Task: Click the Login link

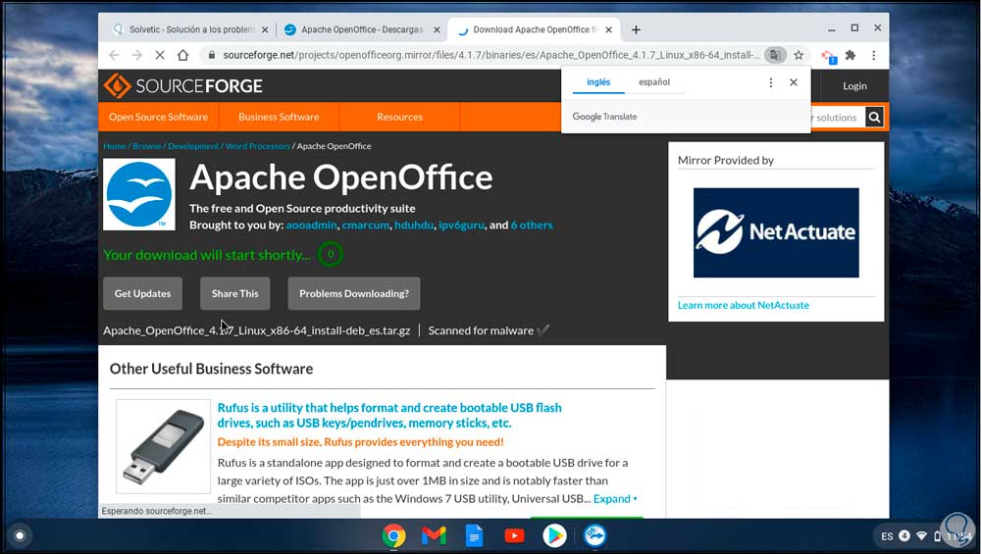Action: click(854, 85)
